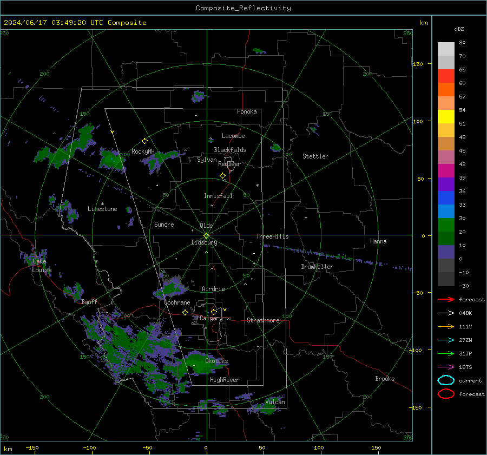The width and height of the screenshot is (487, 455).
Task: Click the Stettler town label
Action: tap(315, 156)
